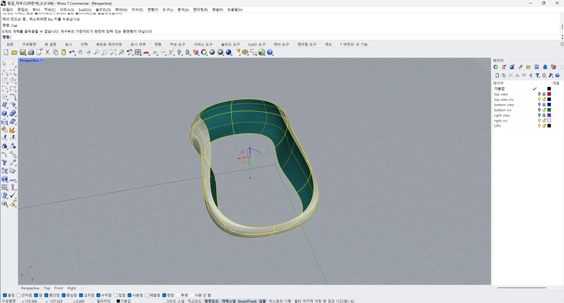Open Options with the gear icon
The height and width of the screenshot is (303, 564).
coord(245,52)
